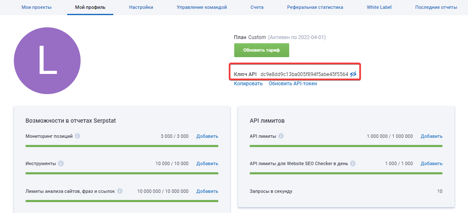Switch to the Настройки tab
Image resolution: width=468 pixels, height=213 pixels.
pyautogui.click(x=141, y=7)
